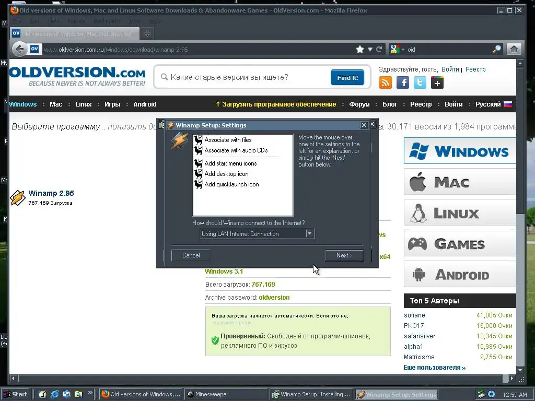Click the Android robot category banner
535x401 pixels.
[x=460, y=274]
